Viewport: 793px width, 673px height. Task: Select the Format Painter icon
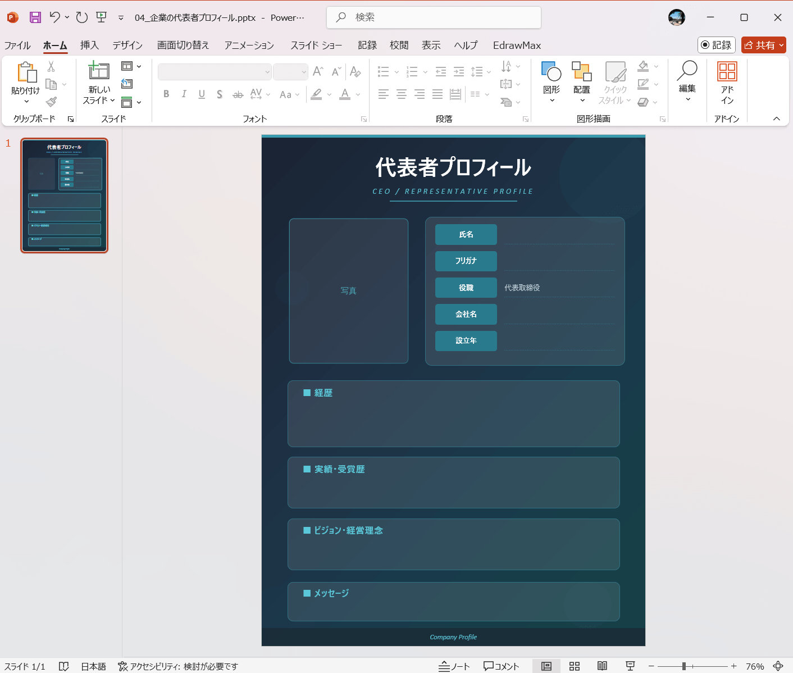tap(51, 102)
